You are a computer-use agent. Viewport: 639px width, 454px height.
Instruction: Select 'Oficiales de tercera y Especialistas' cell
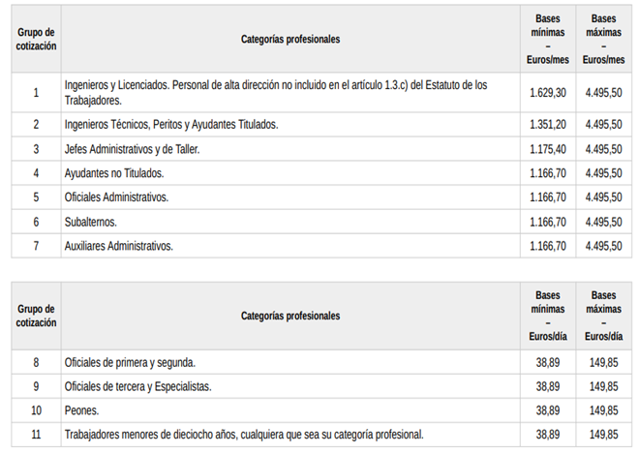(137, 386)
